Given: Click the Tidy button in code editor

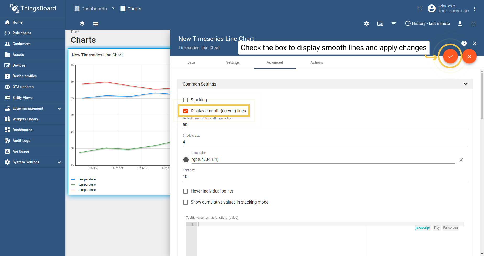Looking at the screenshot, I should (x=436, y=228).
